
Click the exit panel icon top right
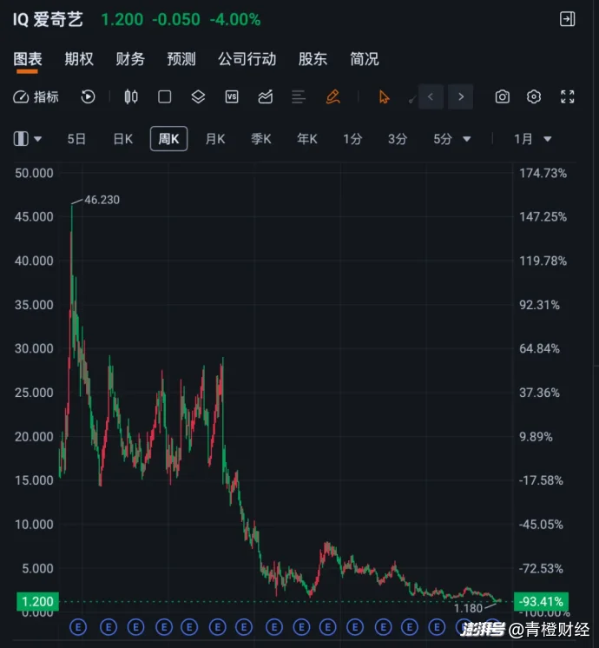tap(567, 19)
